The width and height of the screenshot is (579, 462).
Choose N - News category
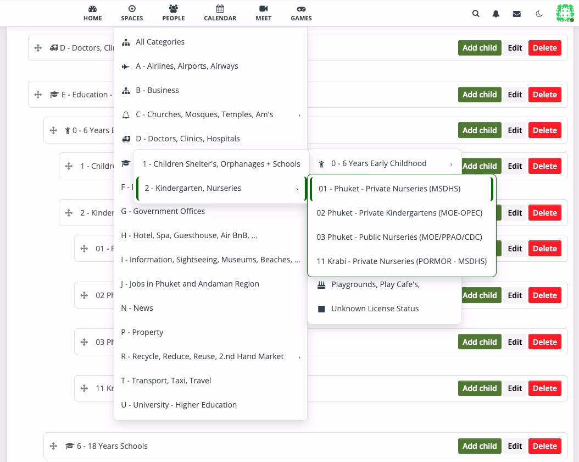(210, 308)
